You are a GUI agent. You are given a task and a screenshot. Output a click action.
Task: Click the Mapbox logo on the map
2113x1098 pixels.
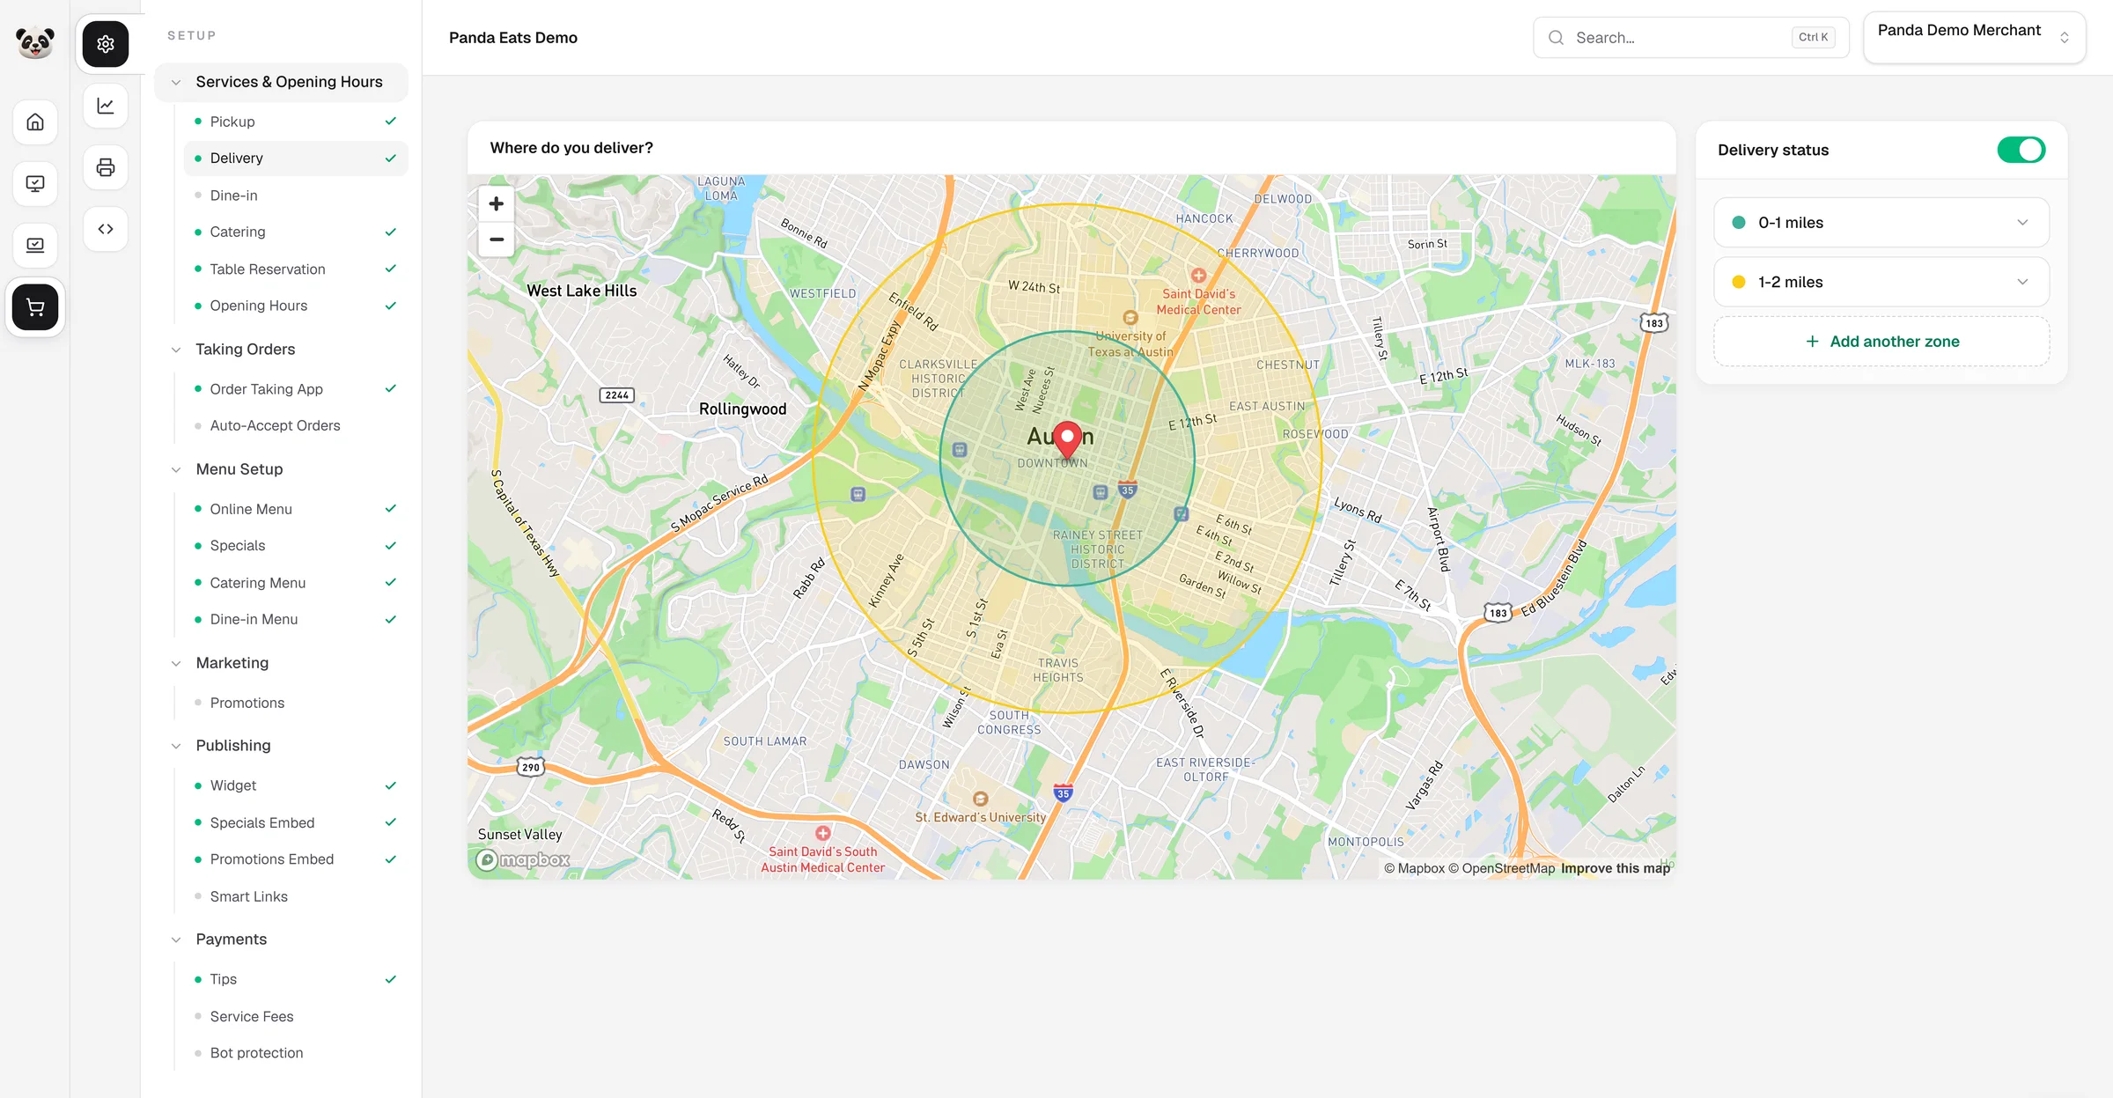point(523,860)
